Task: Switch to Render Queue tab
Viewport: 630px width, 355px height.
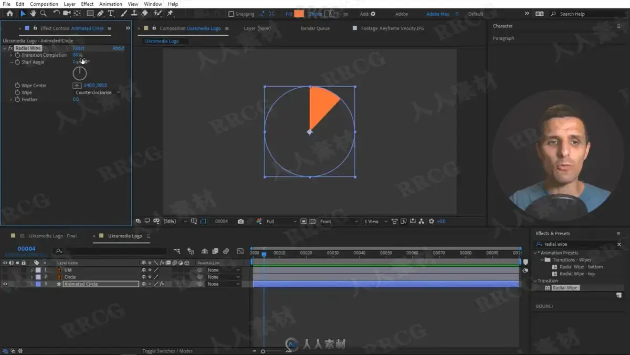Action: click(x=315, y=28)
